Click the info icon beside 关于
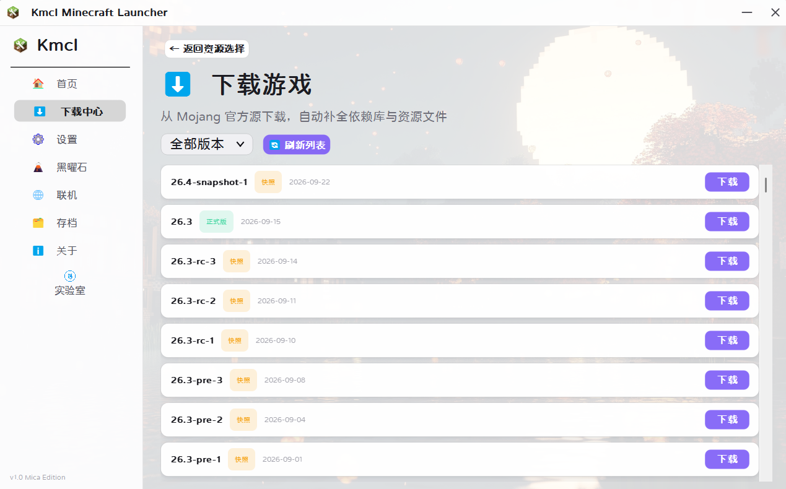Screen dimensions: 786x489 (38, 251)
